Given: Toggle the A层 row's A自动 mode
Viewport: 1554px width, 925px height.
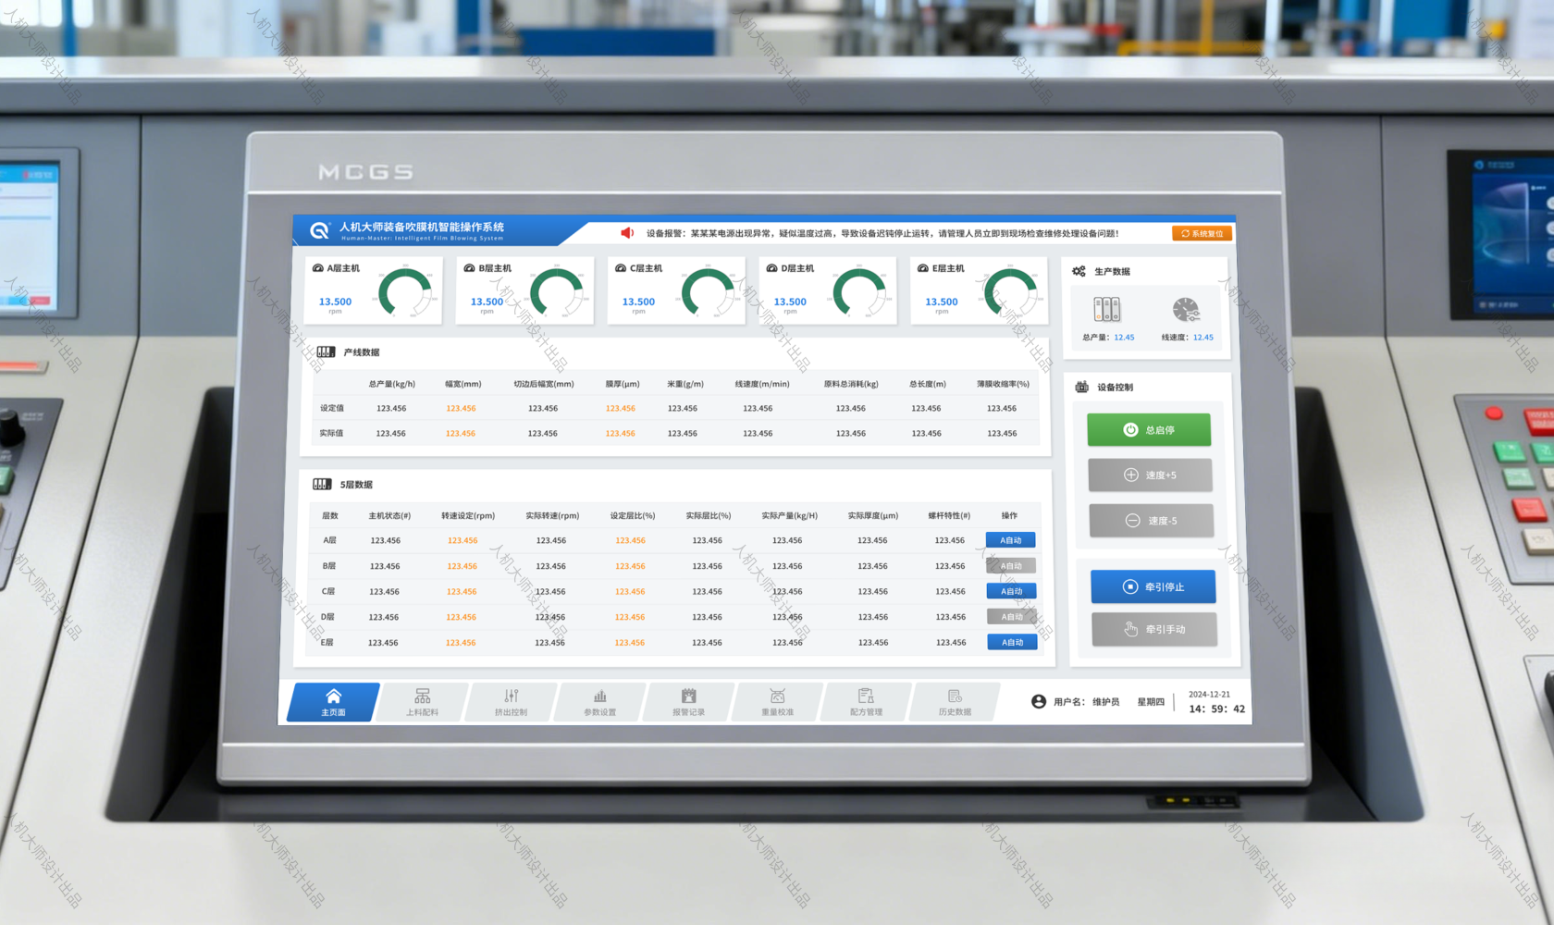Looking at the screenshot, I should coord(1010,540).
